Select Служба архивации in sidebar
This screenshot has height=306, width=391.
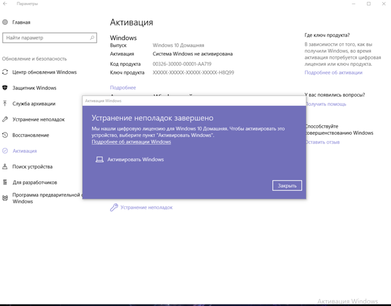[34, 103]
